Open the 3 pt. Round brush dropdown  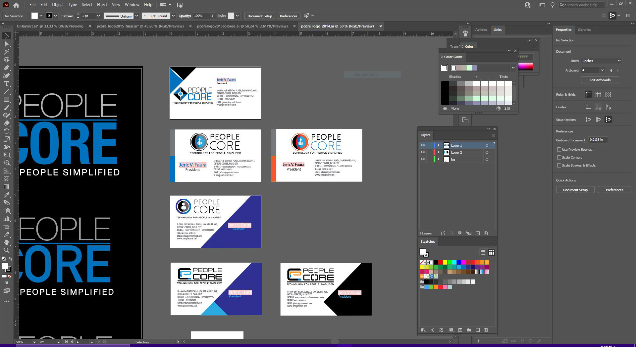pos(173,16)
